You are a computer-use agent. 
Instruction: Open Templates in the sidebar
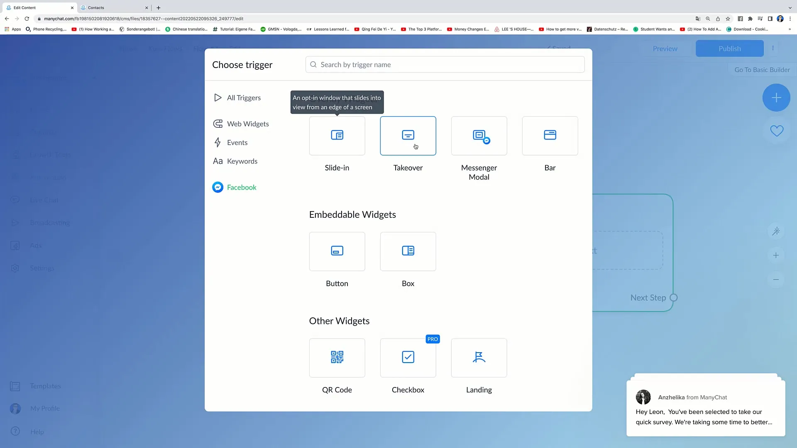36,386
